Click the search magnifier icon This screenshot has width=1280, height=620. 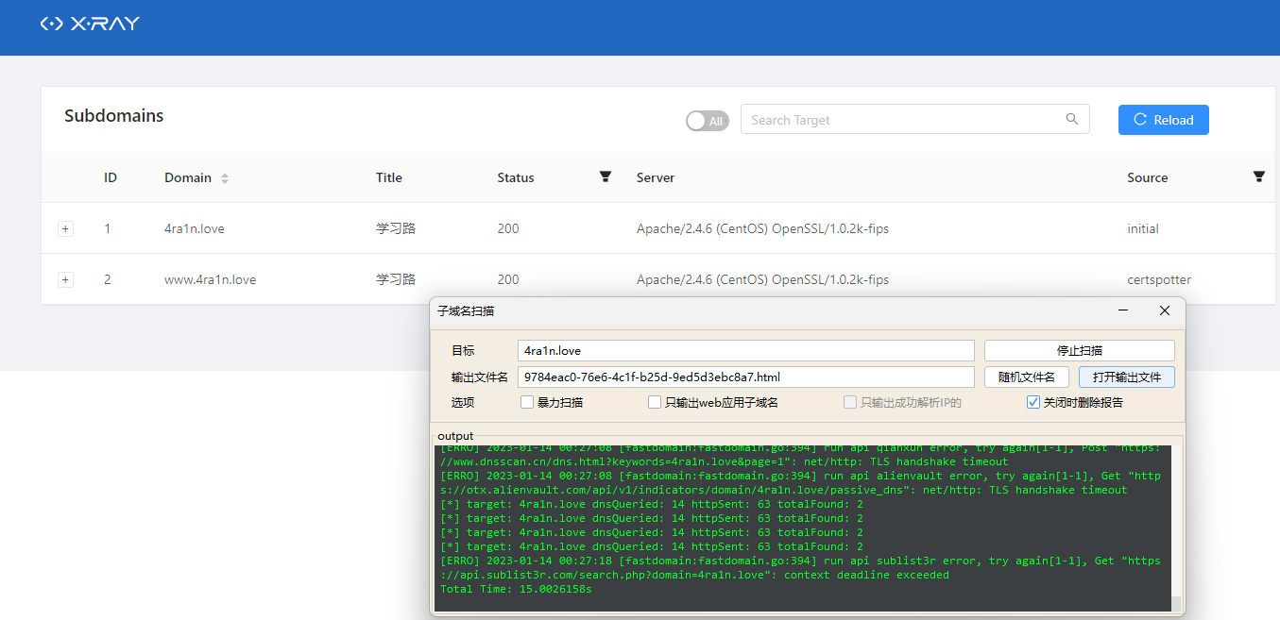coord(1072,119)
